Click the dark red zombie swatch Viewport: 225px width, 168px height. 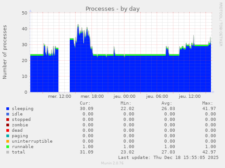click(x=8, y=125)
